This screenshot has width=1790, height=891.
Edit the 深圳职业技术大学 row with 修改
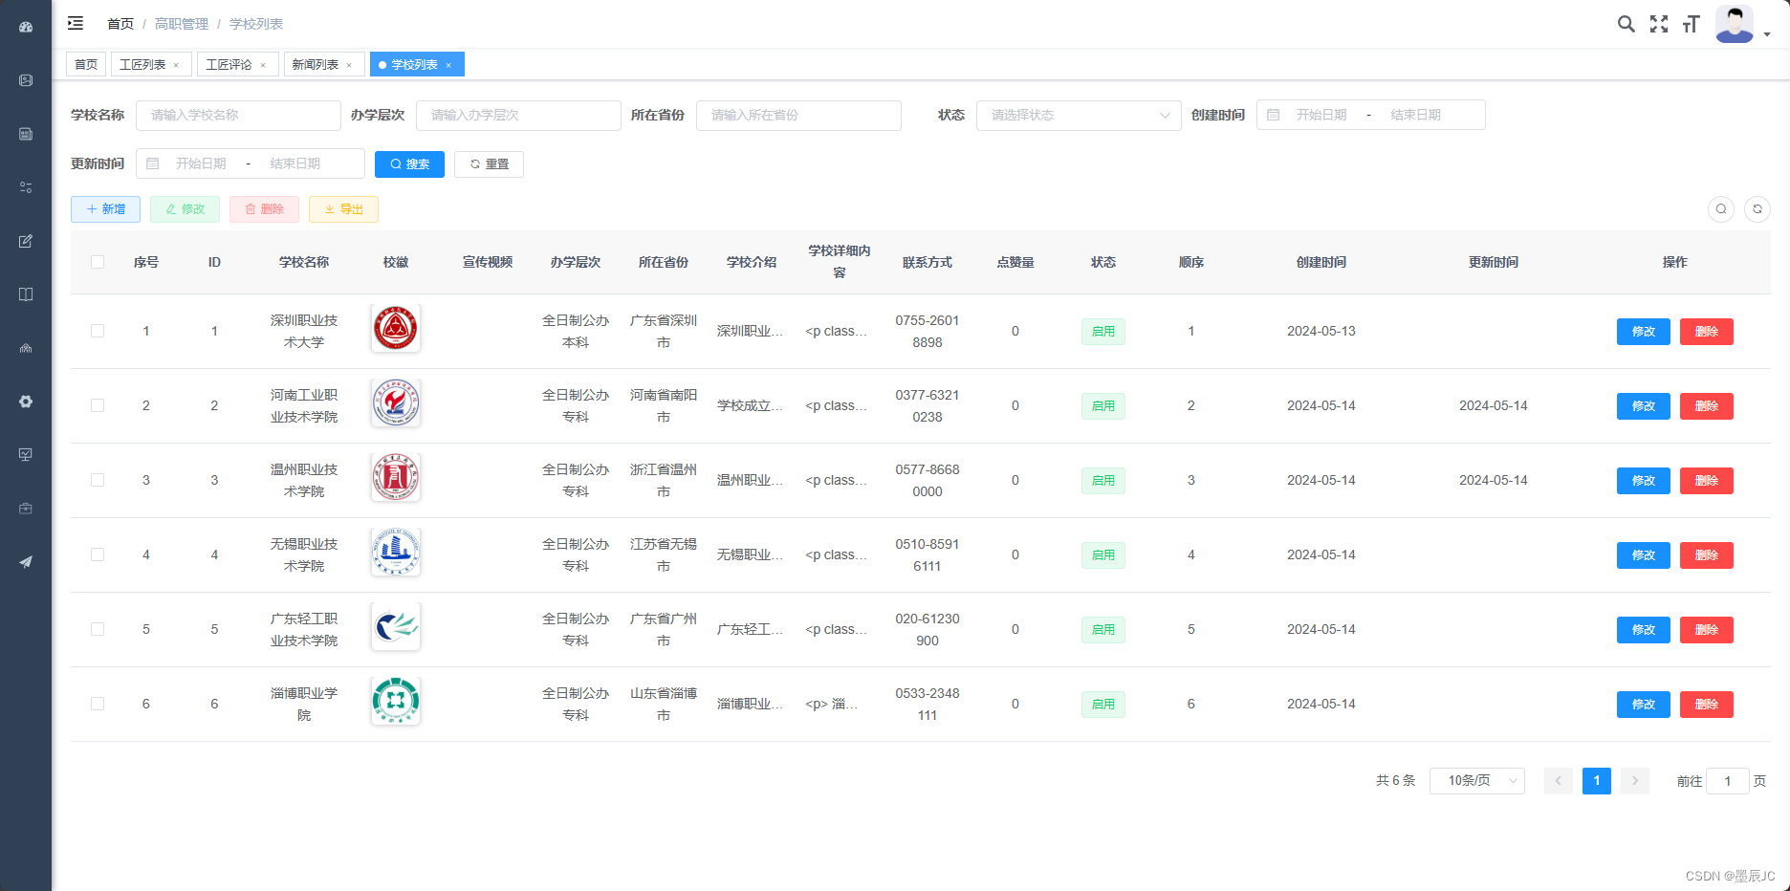pos(1643,332)
